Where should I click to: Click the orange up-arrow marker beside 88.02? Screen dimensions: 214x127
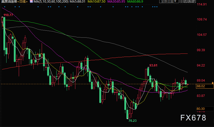[x=213, y=83]
